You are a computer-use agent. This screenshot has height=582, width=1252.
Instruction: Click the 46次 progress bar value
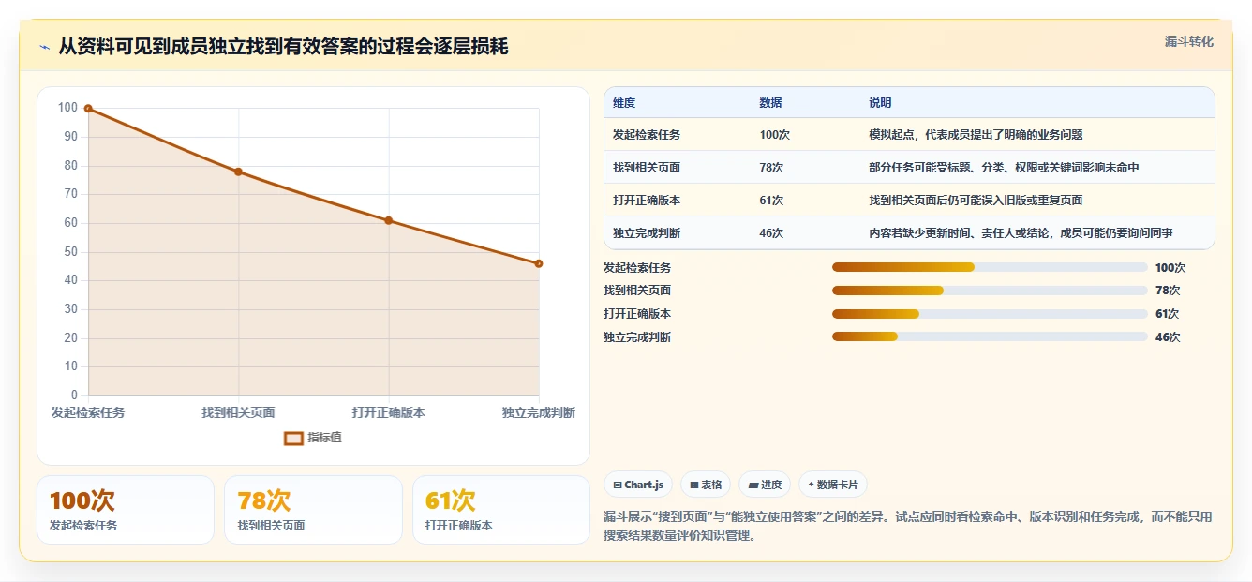coord(1168,337)
